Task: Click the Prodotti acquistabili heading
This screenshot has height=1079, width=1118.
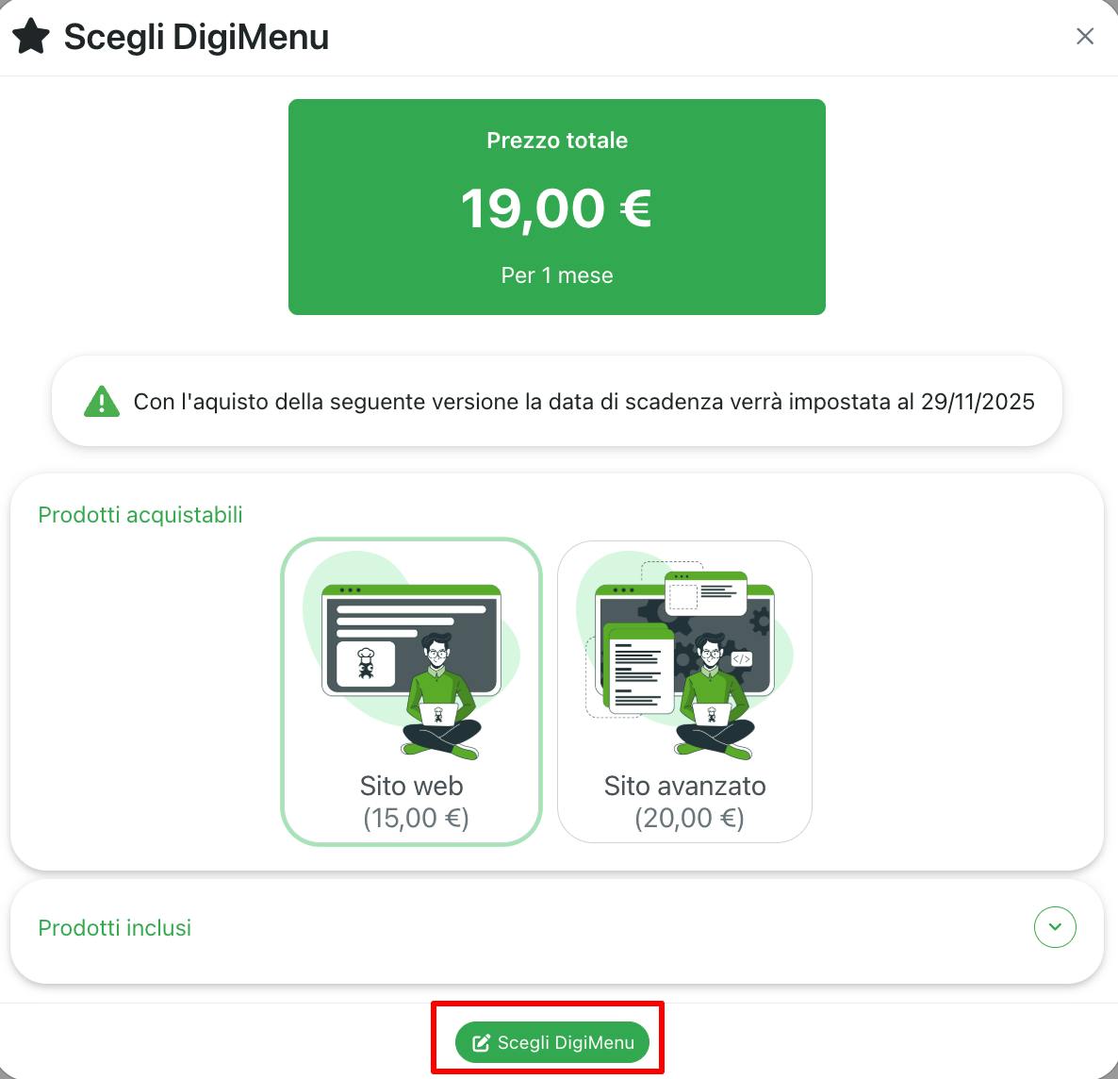Action: click(140, 515)
